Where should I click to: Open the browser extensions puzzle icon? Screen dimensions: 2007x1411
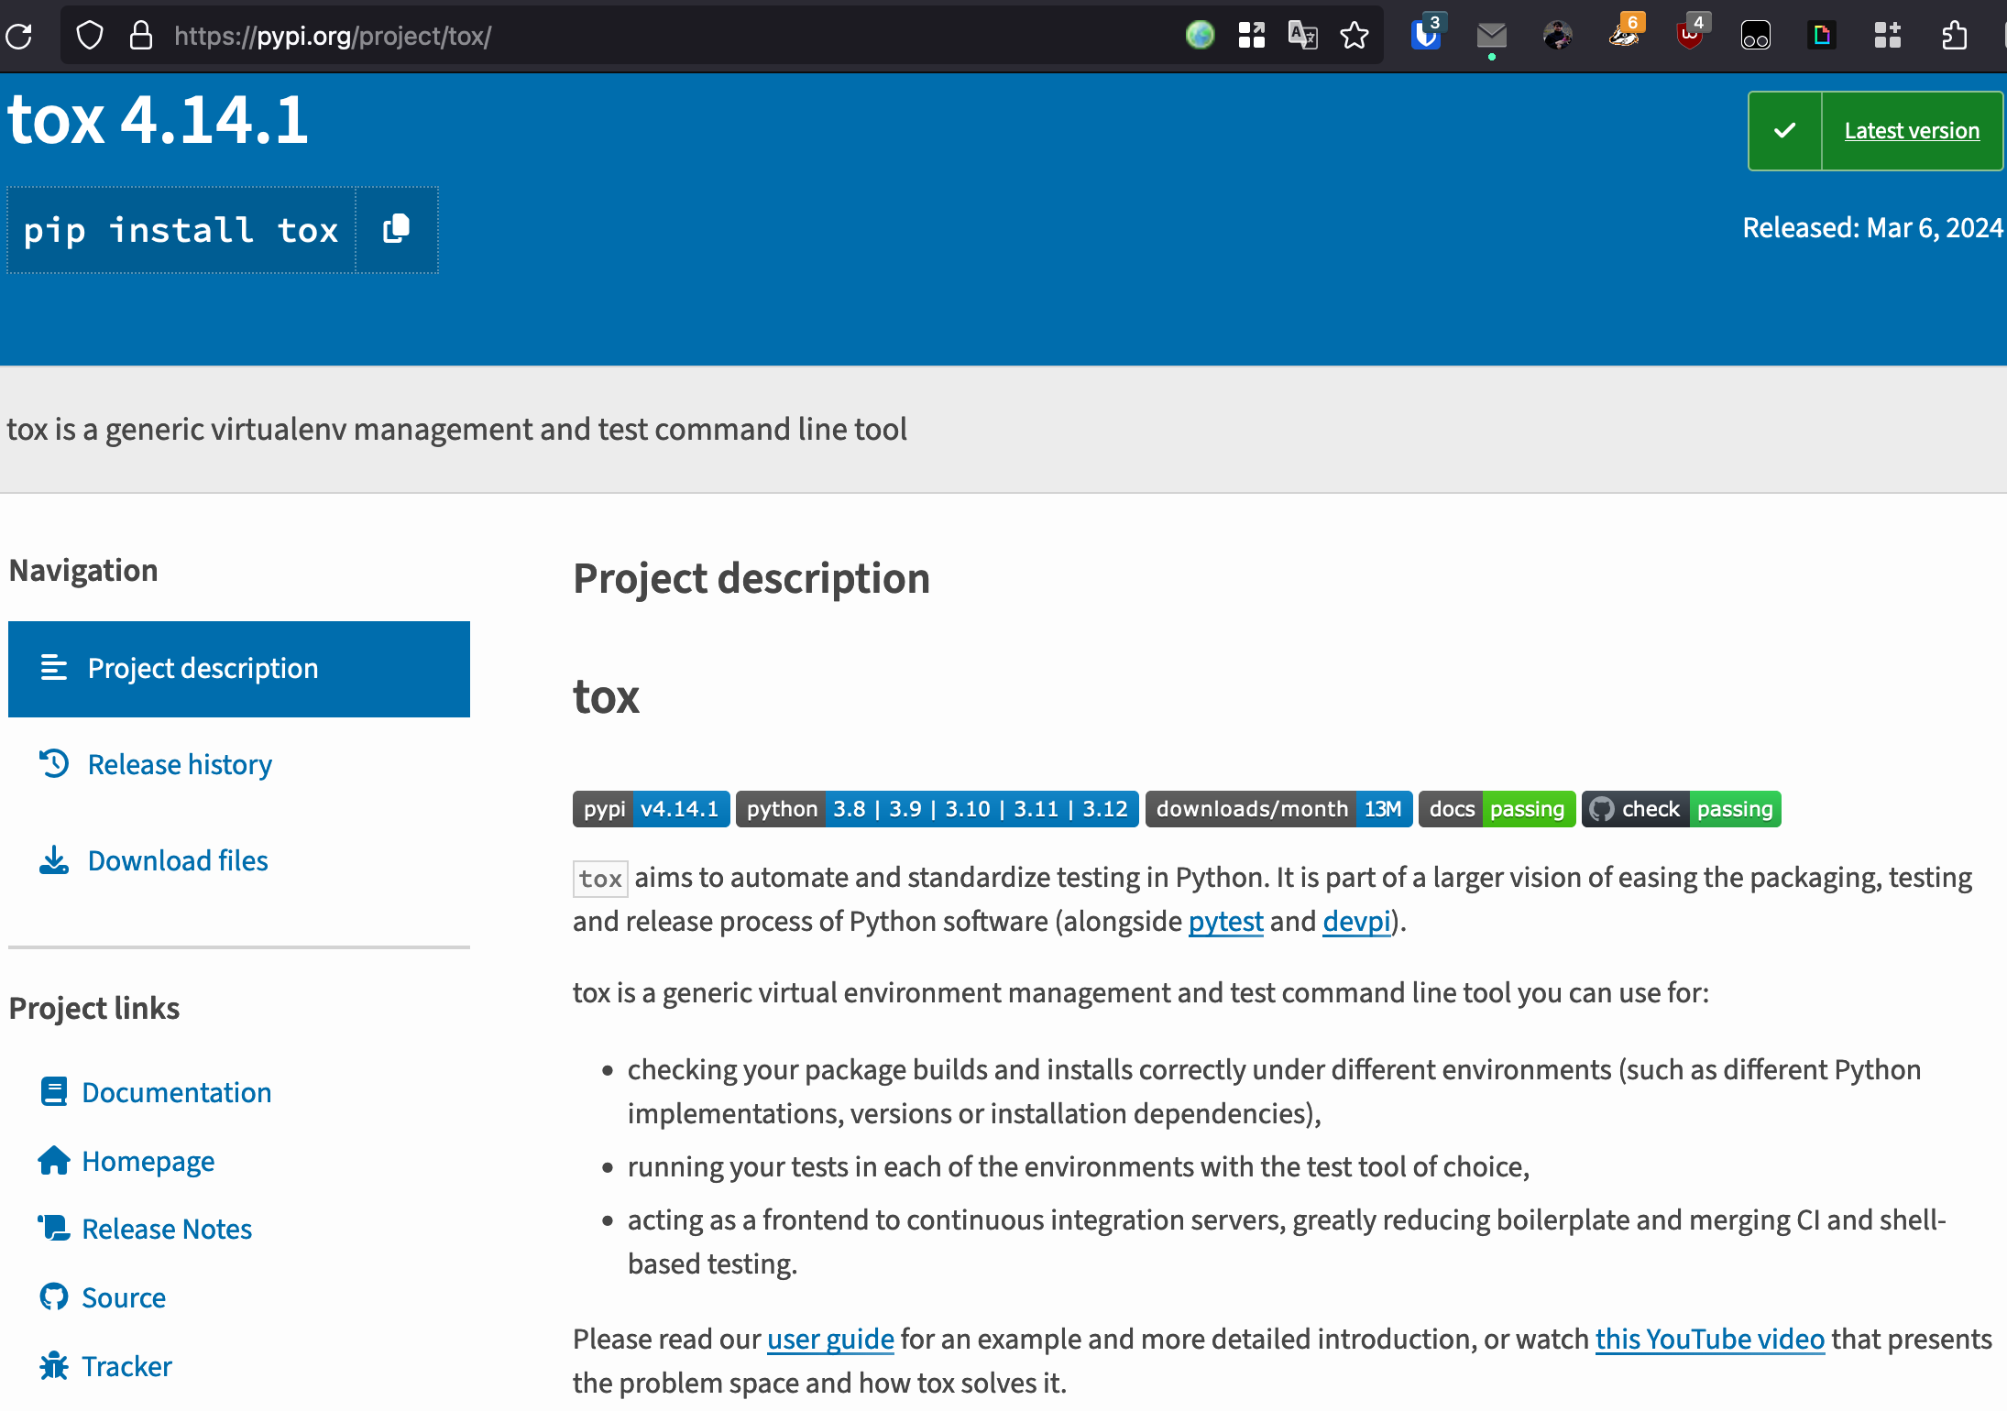click(x=1955, y=36)
